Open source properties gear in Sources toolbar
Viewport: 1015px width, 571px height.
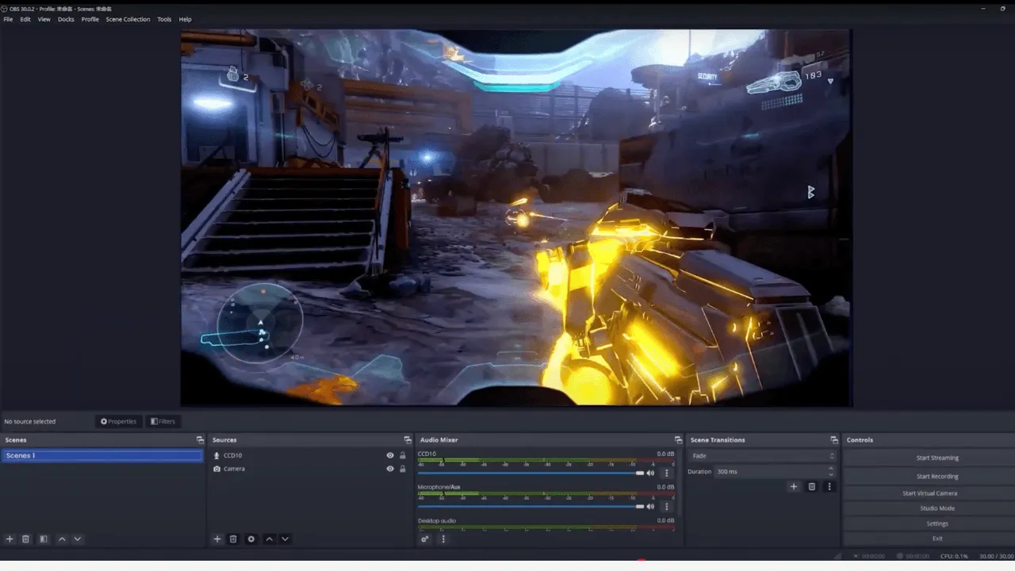(251, 538)
